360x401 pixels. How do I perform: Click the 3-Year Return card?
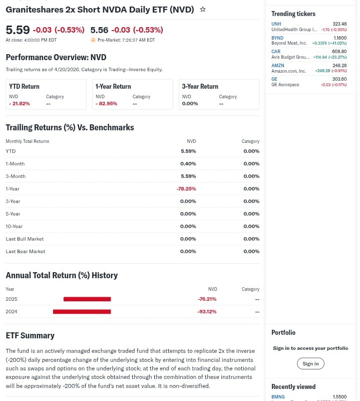point(219,94)
